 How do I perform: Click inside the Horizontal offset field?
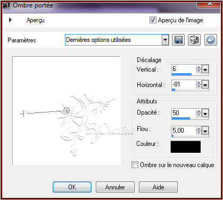tap(184, 84)
